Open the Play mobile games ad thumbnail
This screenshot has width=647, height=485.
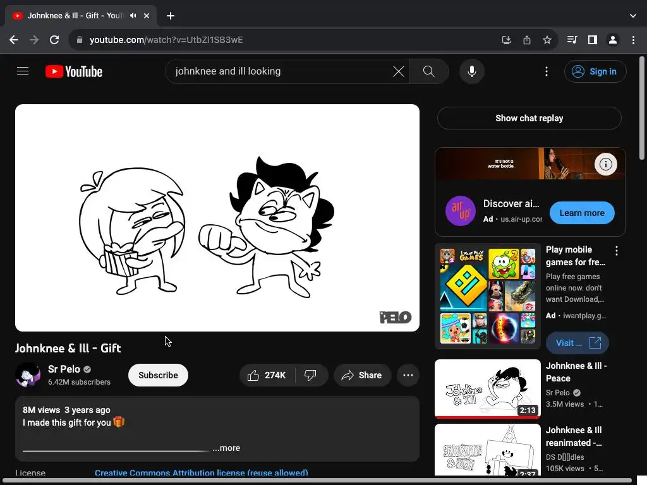tap(487, 296)
